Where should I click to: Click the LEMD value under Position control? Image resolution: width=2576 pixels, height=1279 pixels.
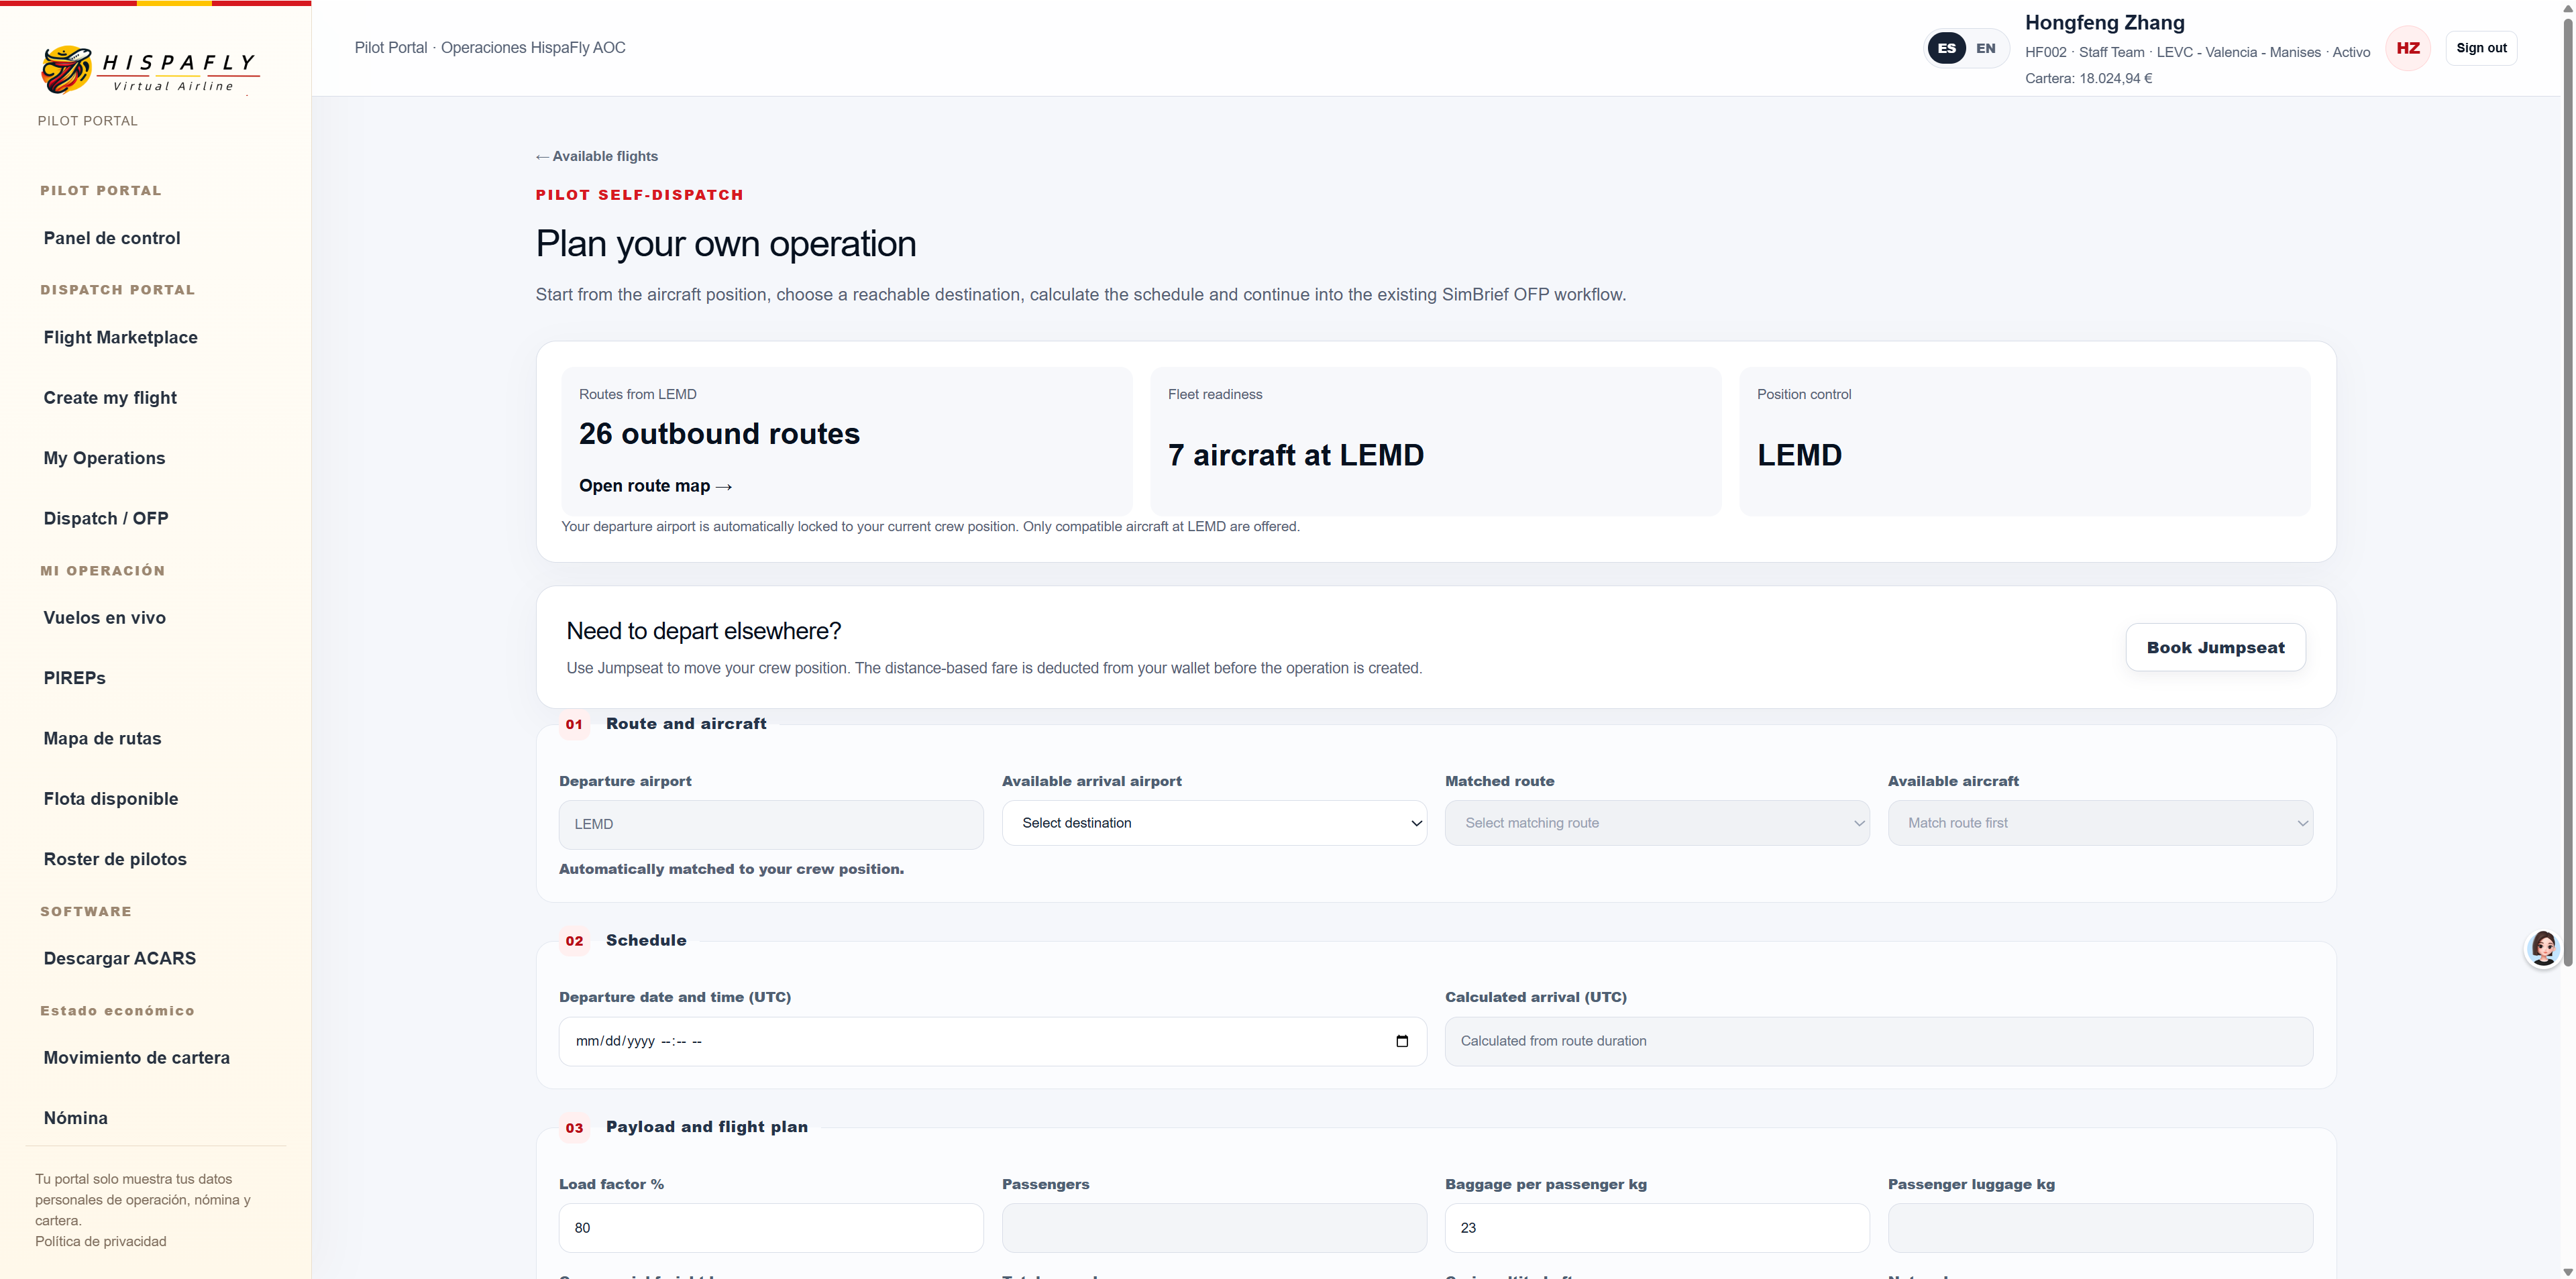tap(1799, 455)
